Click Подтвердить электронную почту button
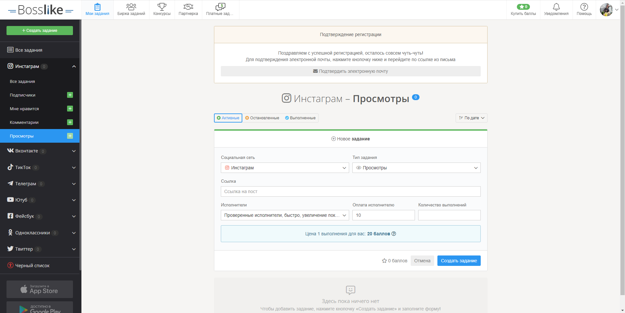 351,71
